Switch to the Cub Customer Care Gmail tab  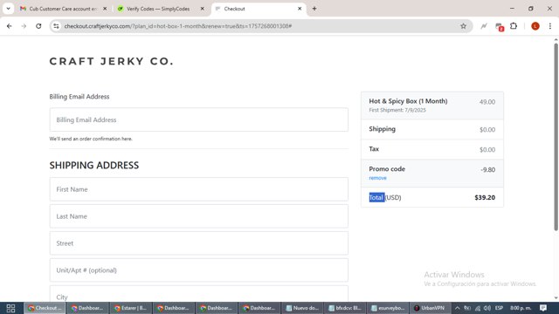[63, 9]
